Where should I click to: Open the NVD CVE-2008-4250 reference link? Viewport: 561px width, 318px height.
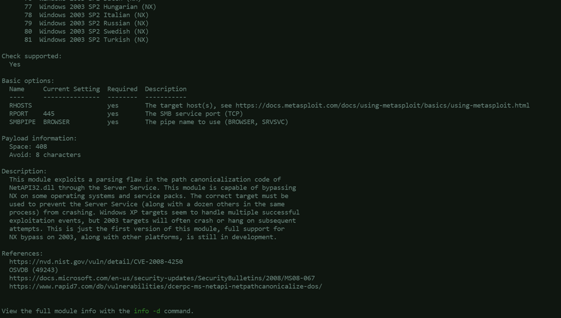point(96,262)
